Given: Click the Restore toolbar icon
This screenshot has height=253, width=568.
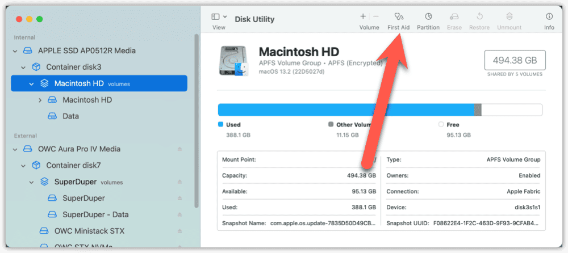Looking at the screenshot, I should [479, 18].
